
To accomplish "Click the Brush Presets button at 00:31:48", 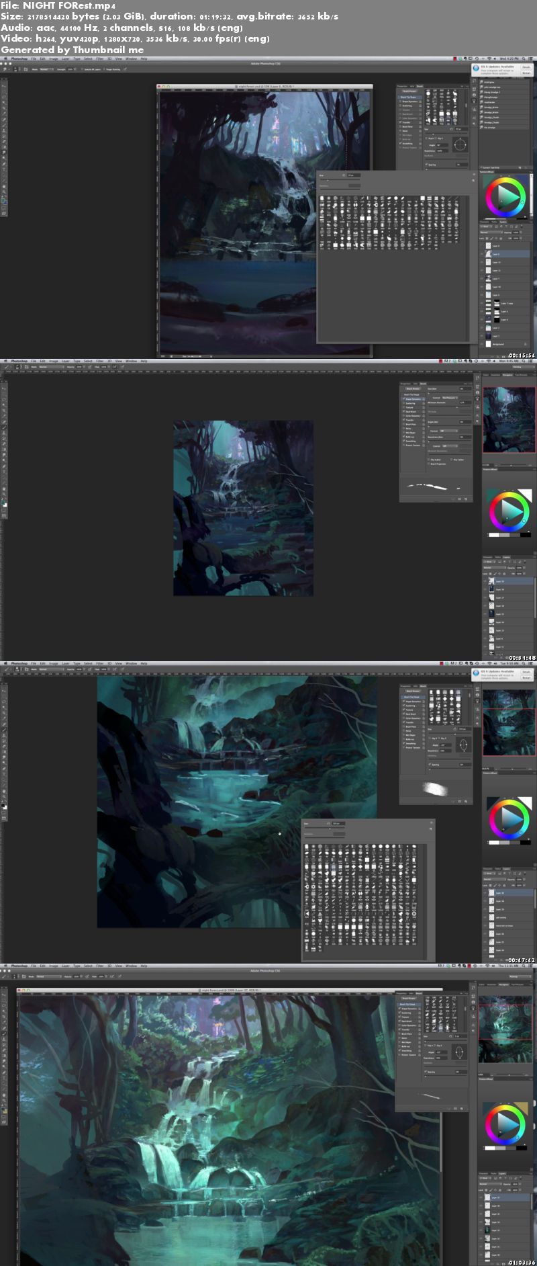I will tap(412, 388).
